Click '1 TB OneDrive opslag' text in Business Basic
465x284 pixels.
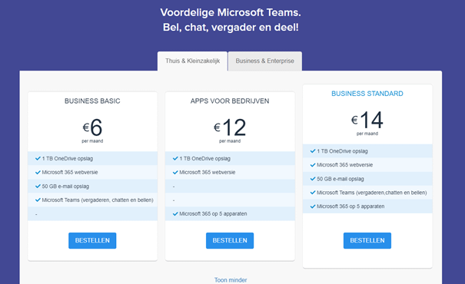68,159
